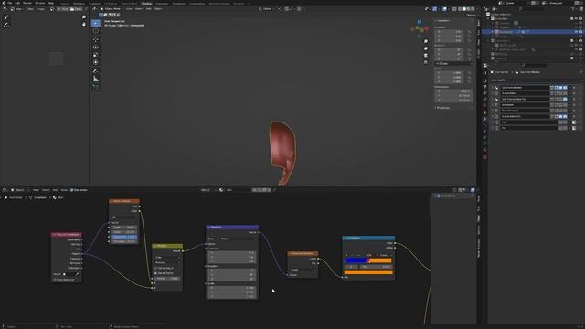Image resolution: width=585 pixels, height=329 pixels.
Task: Collapse the Transform panel in sidebar
Action: coord(443,21)
